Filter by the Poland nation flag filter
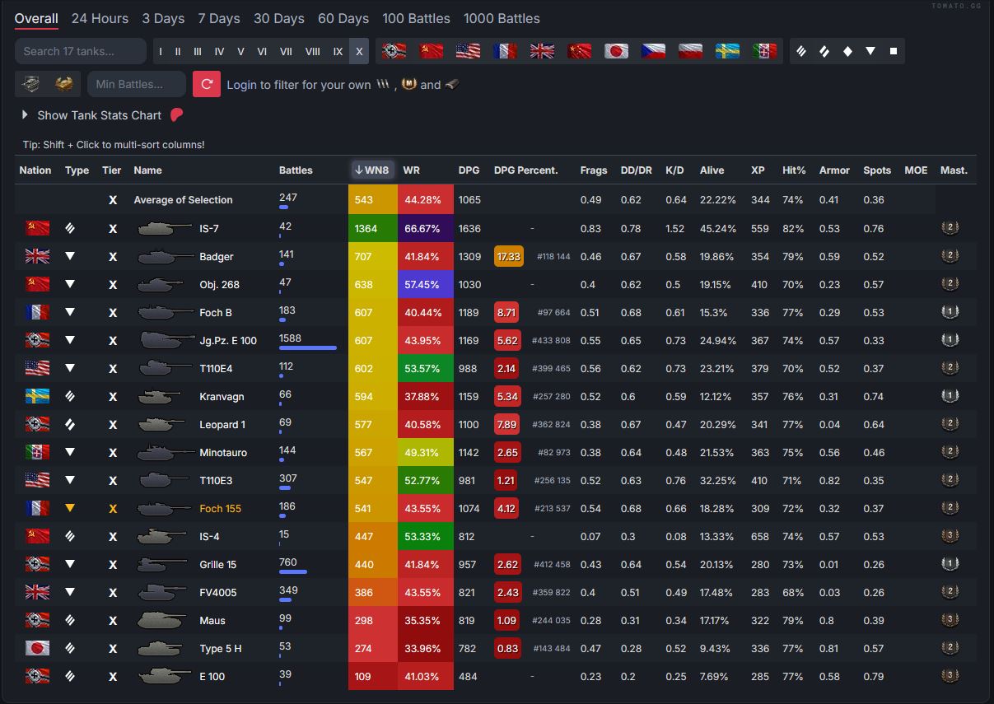The width and height of the screenshot is (994, 704). [x=690, y=51]
